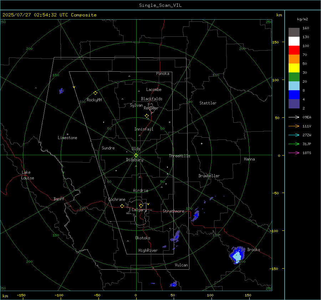Click the purple echo east of Okotoks

(175, 236)
